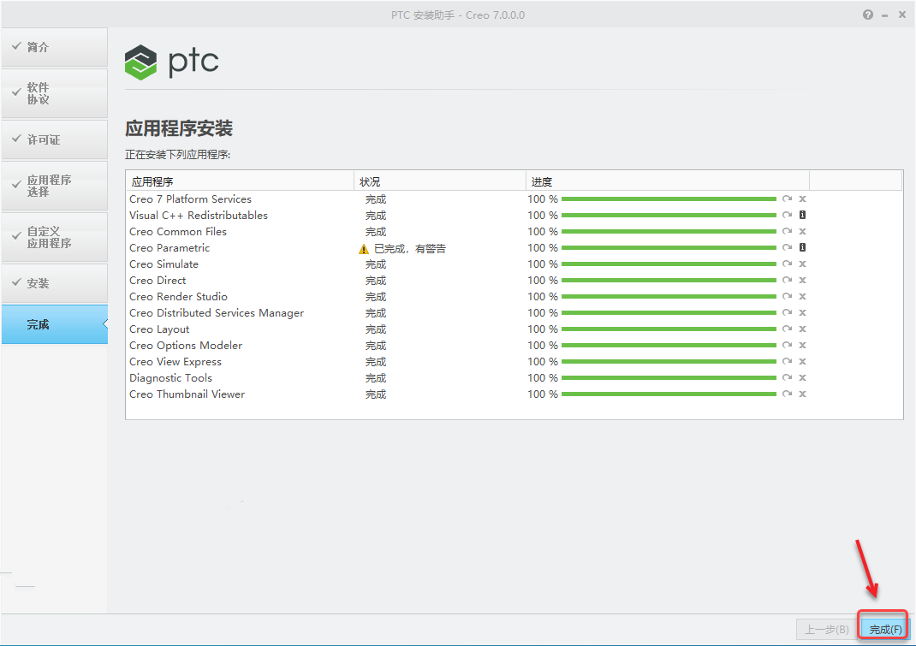Click the help question mark icon
The image size is (916, 646).
point(868,15)
